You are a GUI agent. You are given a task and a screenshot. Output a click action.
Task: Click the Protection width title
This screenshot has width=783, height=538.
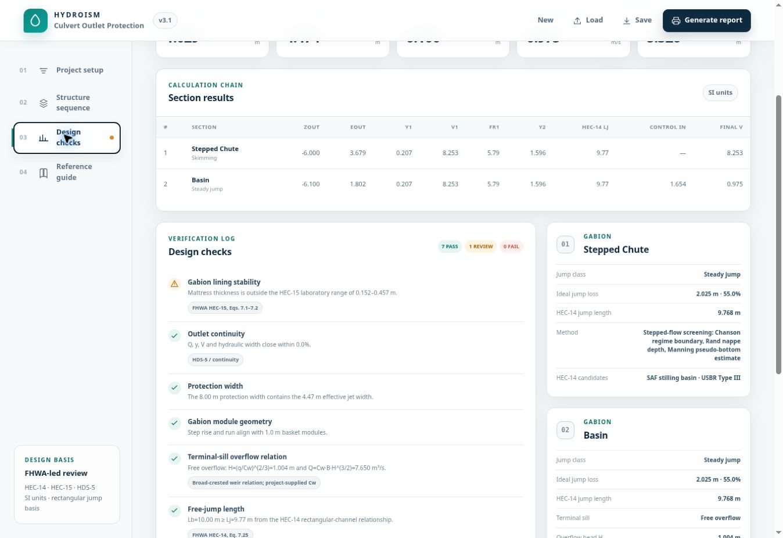point(215,386)
